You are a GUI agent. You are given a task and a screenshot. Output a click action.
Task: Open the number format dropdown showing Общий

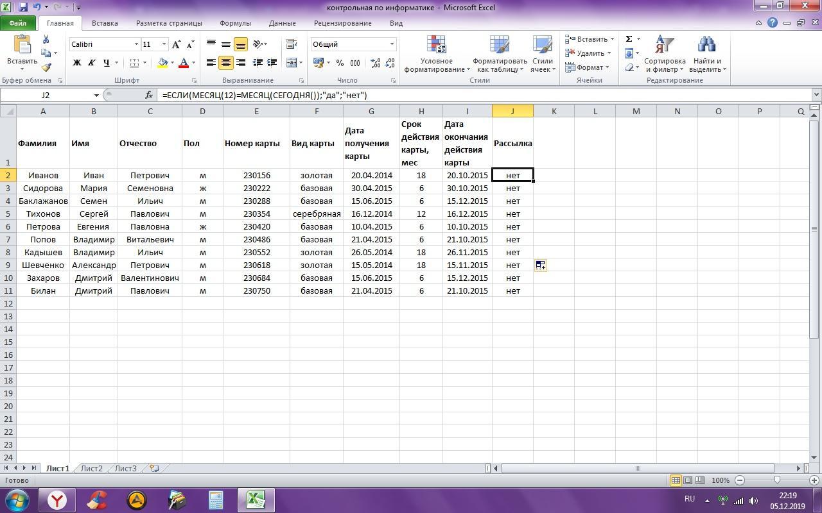(x=392, y=44)
